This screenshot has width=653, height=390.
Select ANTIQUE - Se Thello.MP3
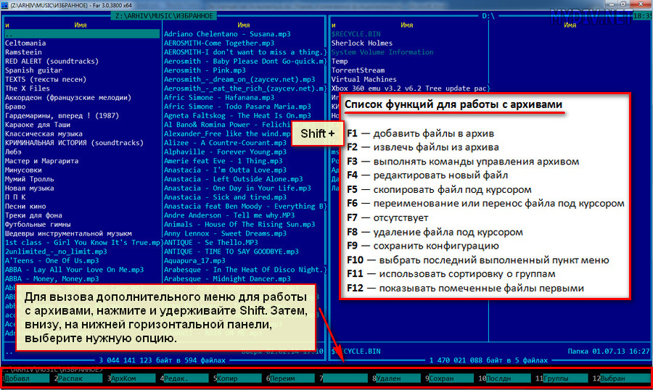coord(210,242)
